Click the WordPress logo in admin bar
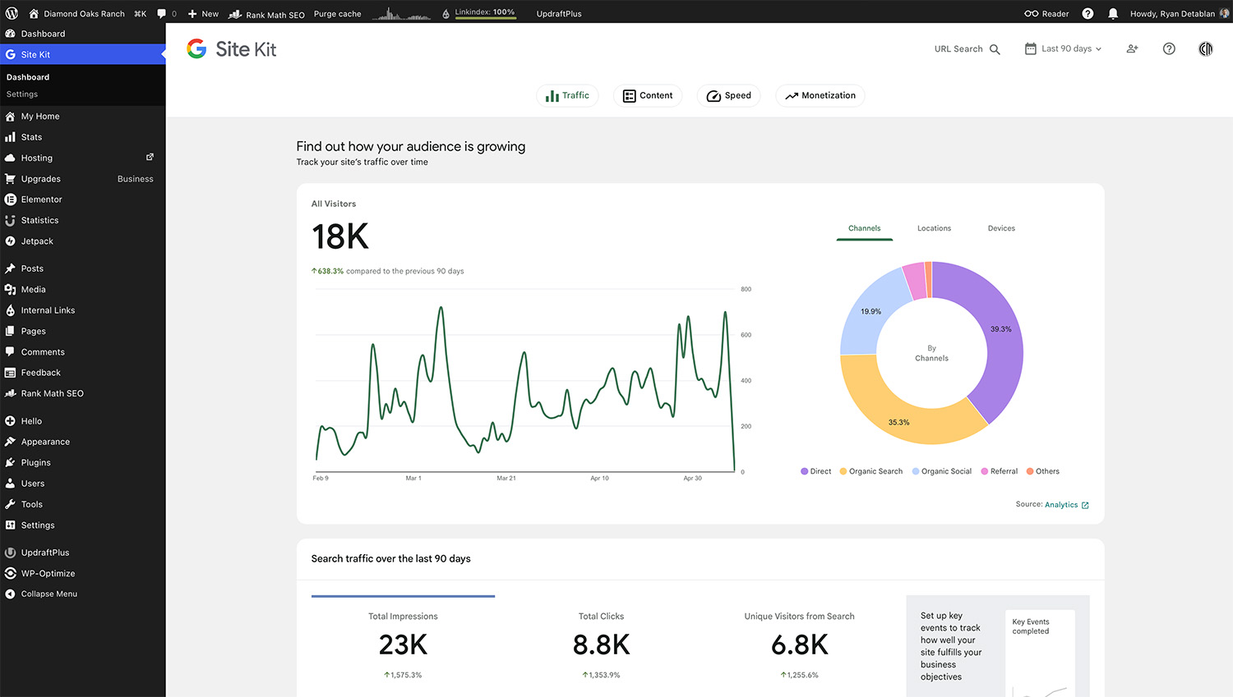The image size is (1233, 697). tap(12, 13)
